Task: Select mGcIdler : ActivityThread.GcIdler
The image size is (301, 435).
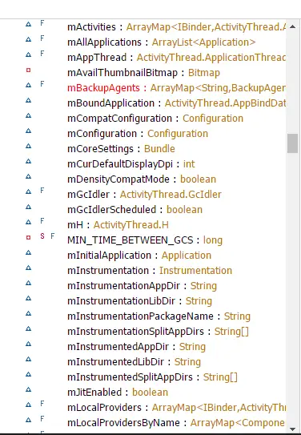Action: 144,195
